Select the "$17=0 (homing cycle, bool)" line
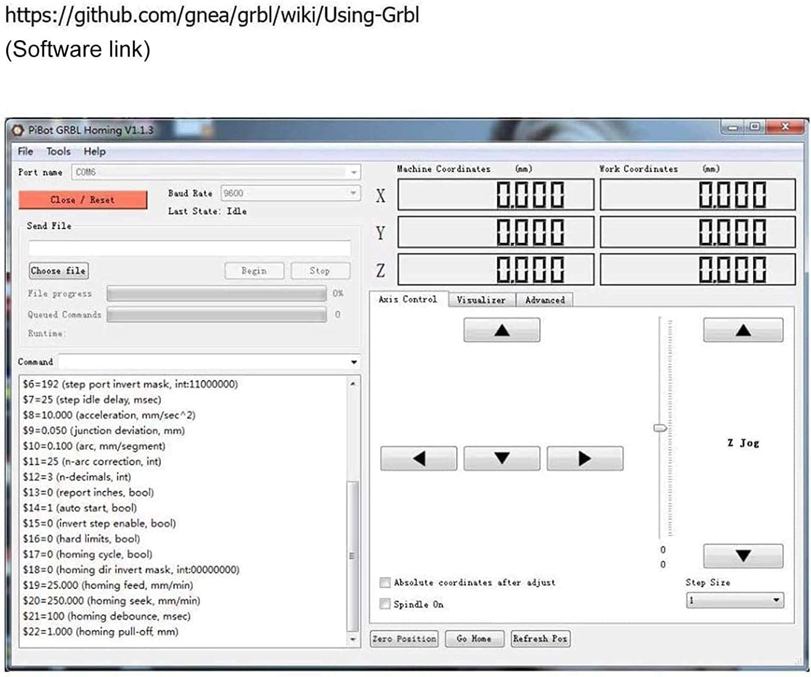 coord(87,554)
